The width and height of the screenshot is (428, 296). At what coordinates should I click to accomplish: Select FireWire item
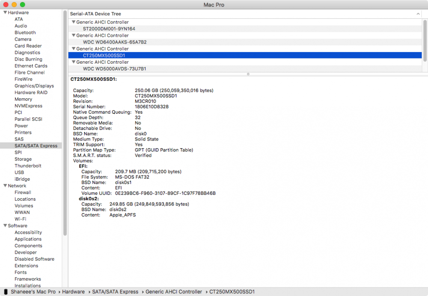(x=24, y=79)
